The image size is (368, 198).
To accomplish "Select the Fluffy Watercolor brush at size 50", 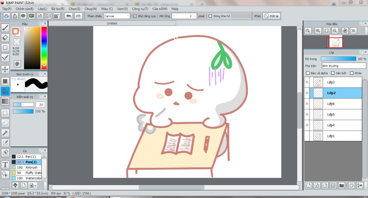I will [x=26, y=173].
